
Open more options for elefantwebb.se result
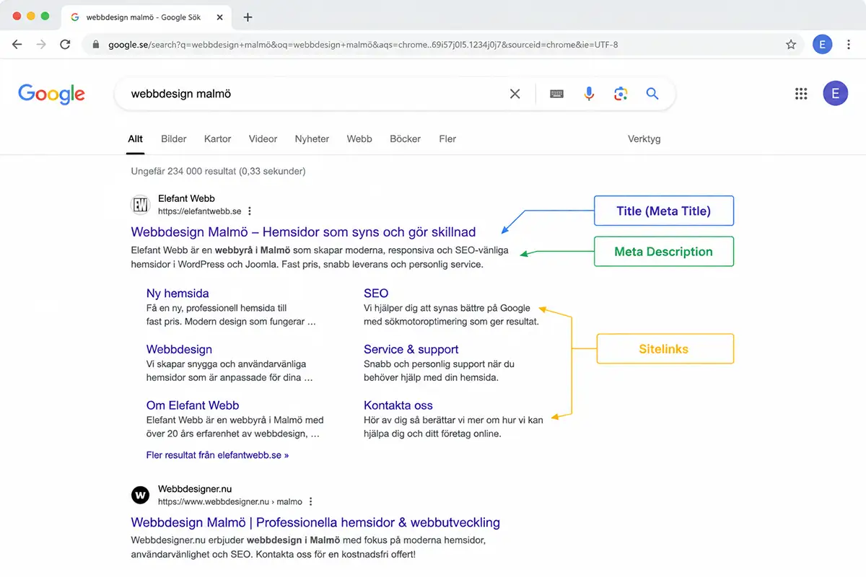[x=250, y=211]
